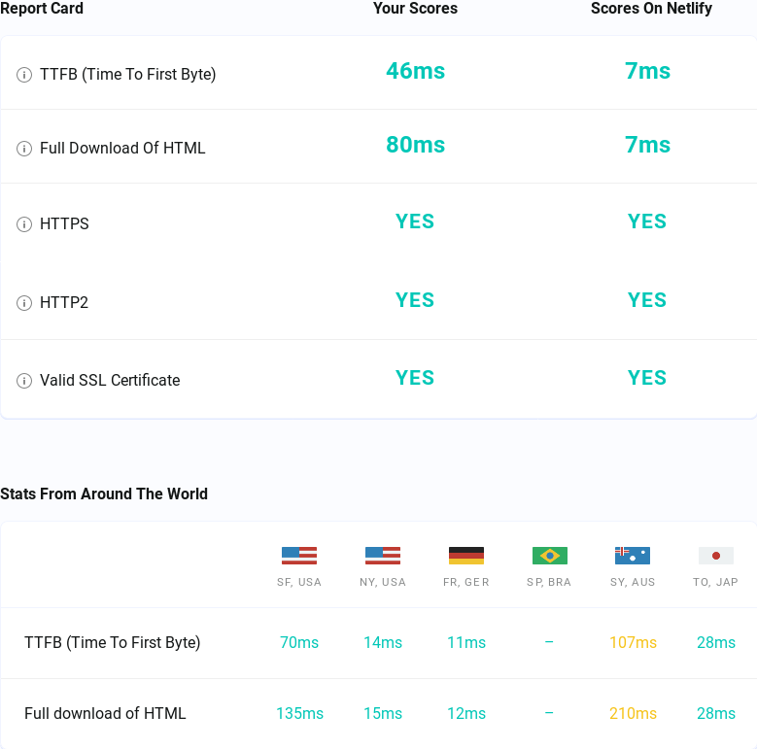Click the Your Scores column header
Image resolution: width=757 pixels, height=749 pixels.
[x=415, y=8]
